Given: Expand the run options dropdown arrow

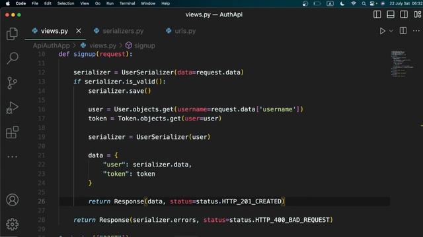Looking at the screenshot, I should [391, 31].
